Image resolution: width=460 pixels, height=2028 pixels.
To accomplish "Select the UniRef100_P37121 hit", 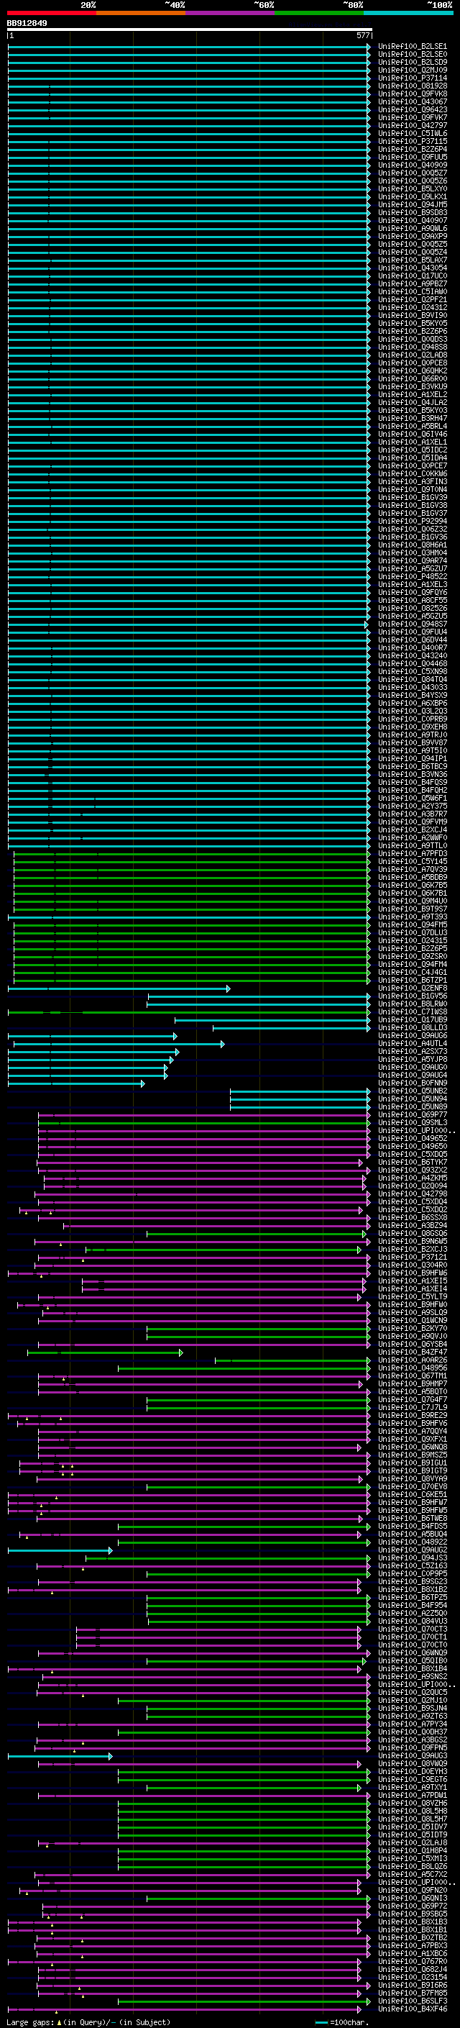I will point(412,1258).
